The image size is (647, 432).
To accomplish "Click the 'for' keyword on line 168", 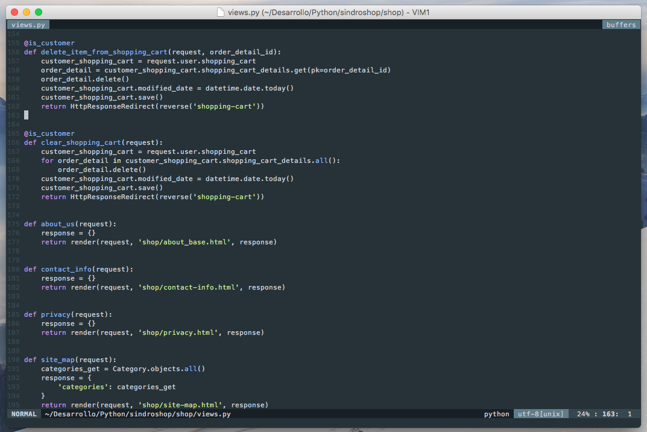I will [47, 160].
